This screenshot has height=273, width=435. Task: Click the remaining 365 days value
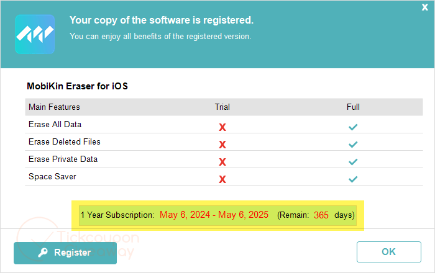pyautogui.click(x=321, y=215)
